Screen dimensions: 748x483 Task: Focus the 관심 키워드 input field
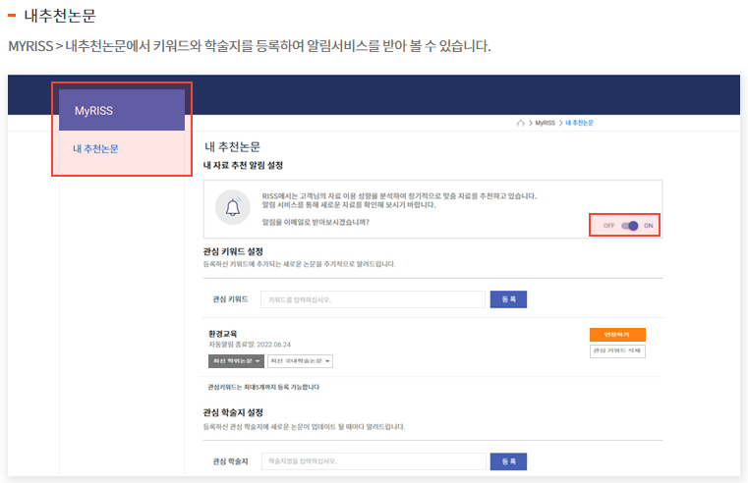[373, 299]
